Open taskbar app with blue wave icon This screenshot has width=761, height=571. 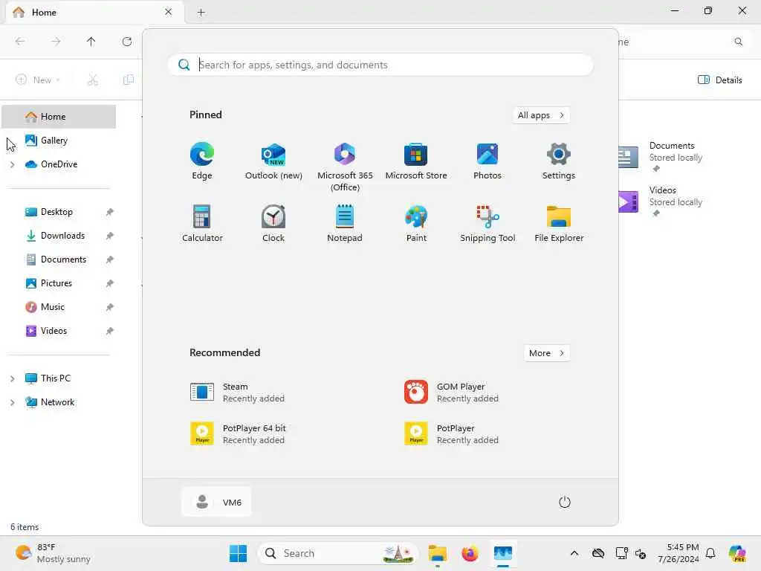tap(503, 553)
